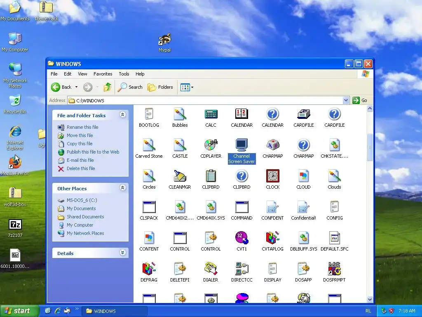Click E-mail this file link
The height and width of the screenshot is (317, 422).
tap(80, 160)
